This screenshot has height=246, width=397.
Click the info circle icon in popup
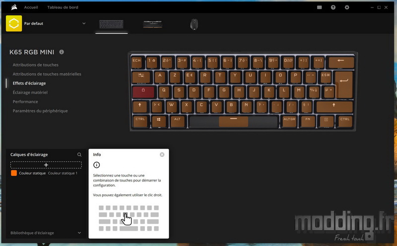[96, 165]
